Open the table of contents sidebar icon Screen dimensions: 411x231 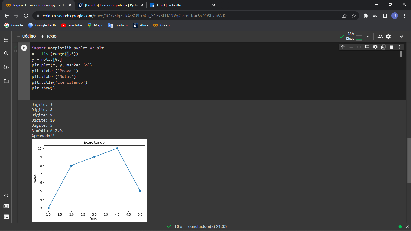click(6, 40)
